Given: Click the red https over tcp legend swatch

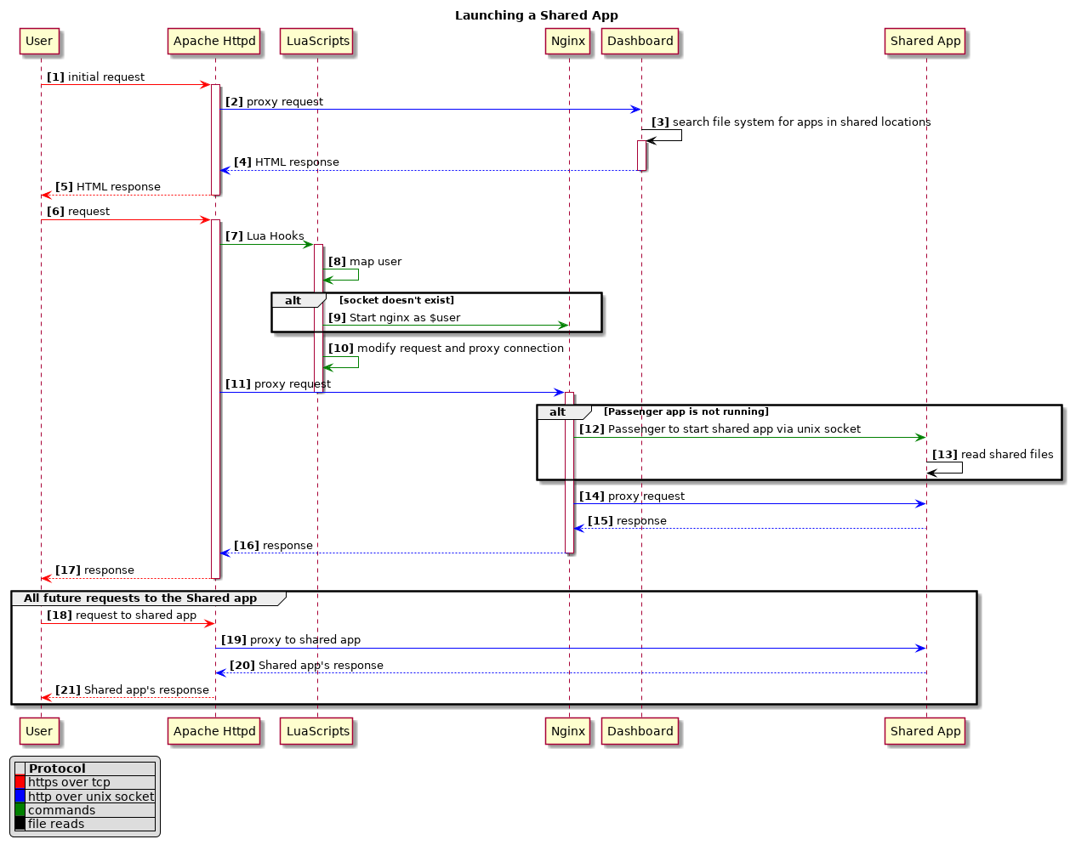Looking at the screenshot, I should click(x=20, y=782).
